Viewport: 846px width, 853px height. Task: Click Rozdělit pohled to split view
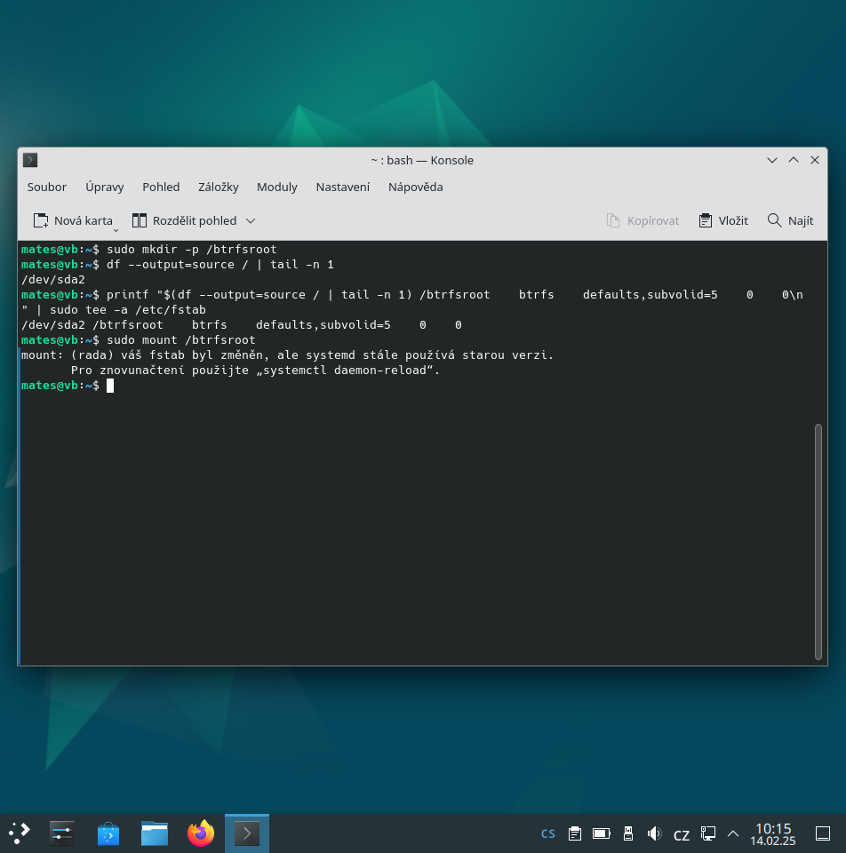185,221
